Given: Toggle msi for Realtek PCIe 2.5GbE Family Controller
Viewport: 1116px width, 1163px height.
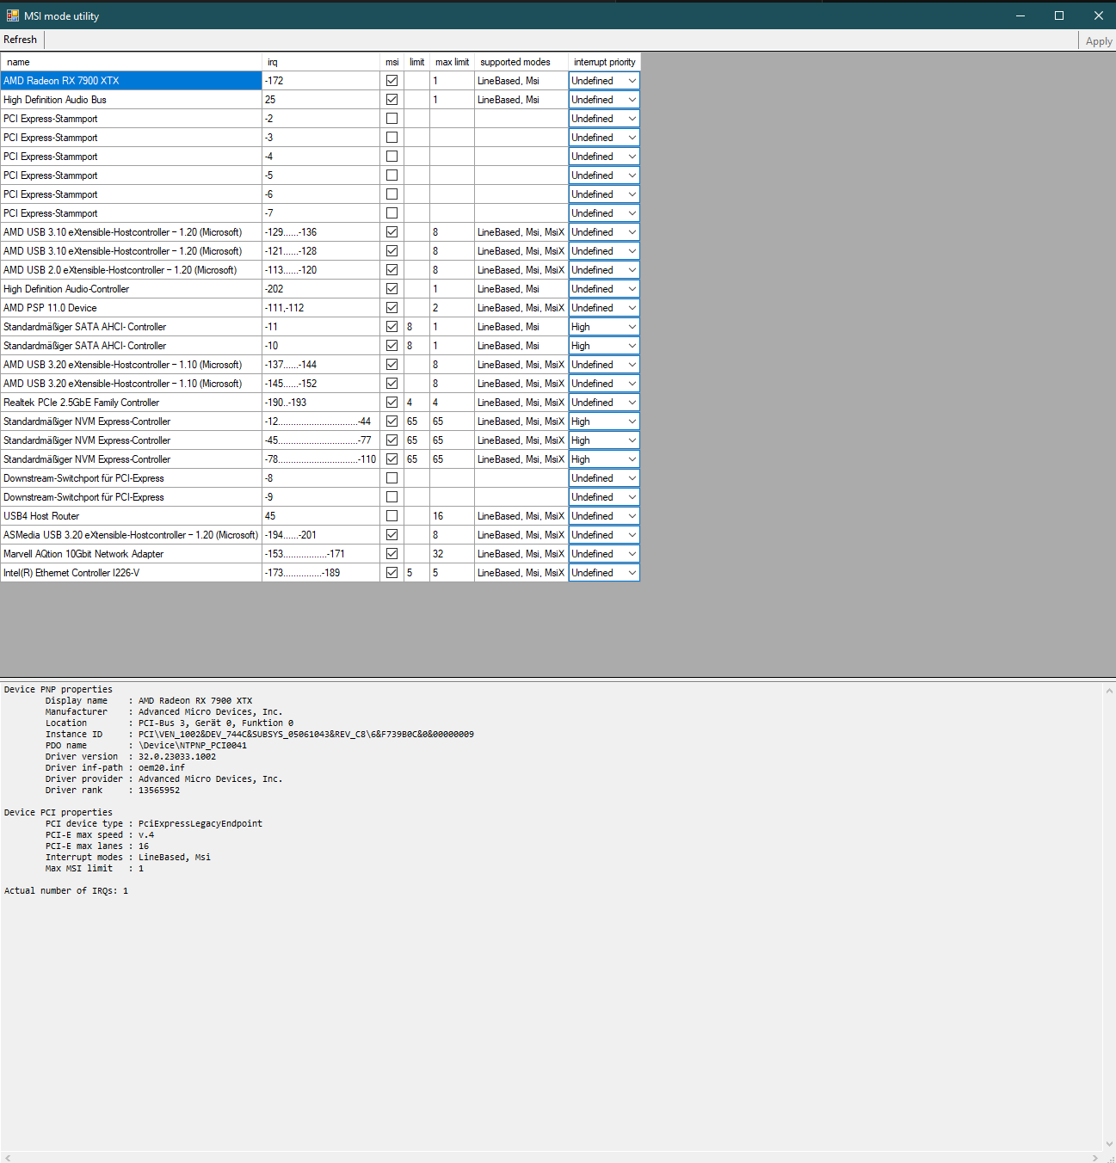Looking at the screenshot, I should [392, 403].
